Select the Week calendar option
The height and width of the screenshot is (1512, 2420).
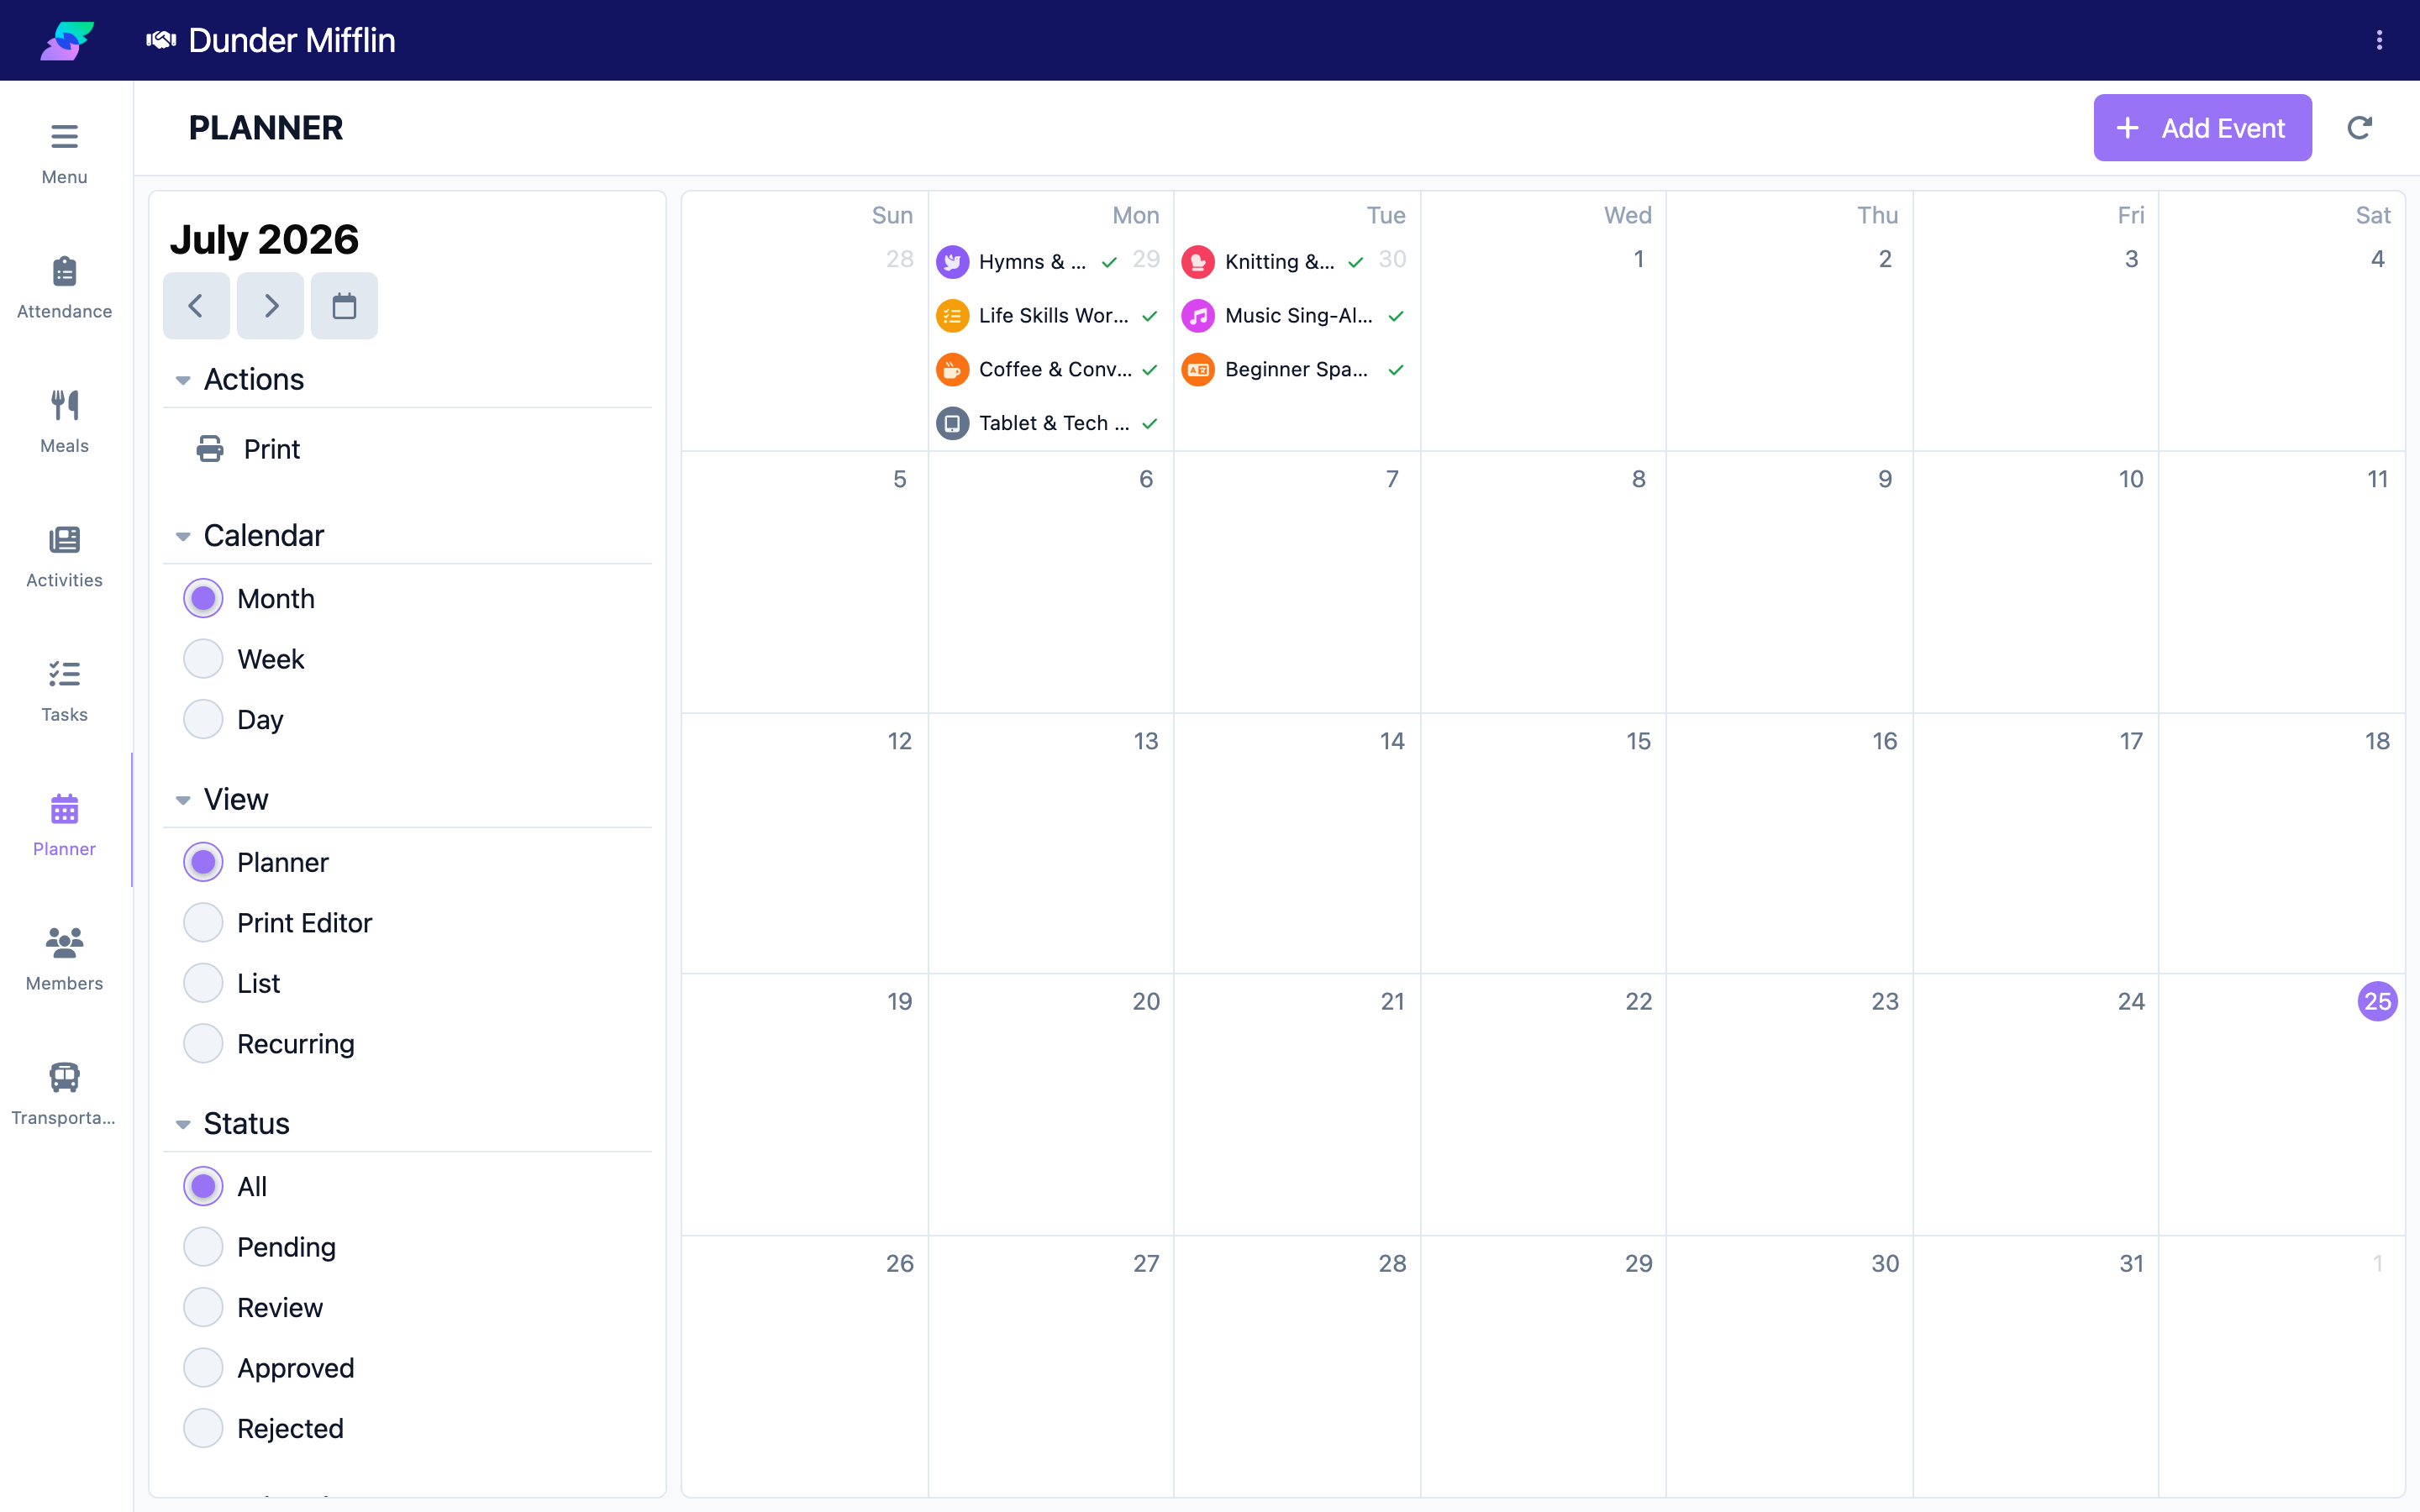(x=244, y=659)
